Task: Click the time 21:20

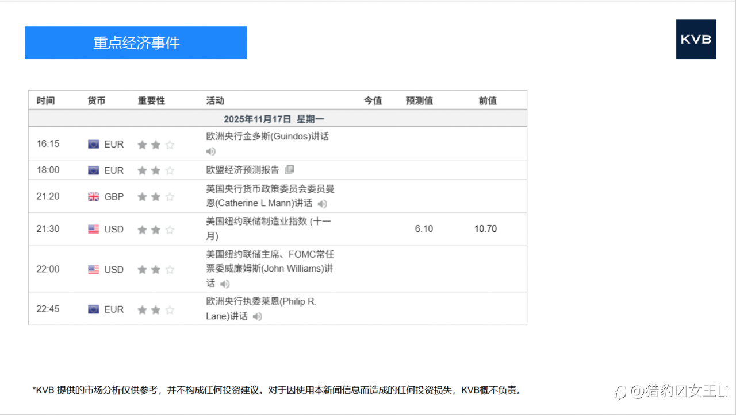Action: tap(48, 196)
